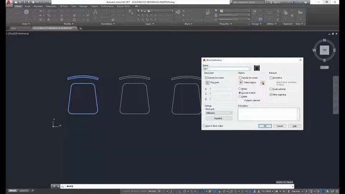The image size is (345, 194).
Task: Click MODEL space button in status bar
Action: tap(152, 191)
